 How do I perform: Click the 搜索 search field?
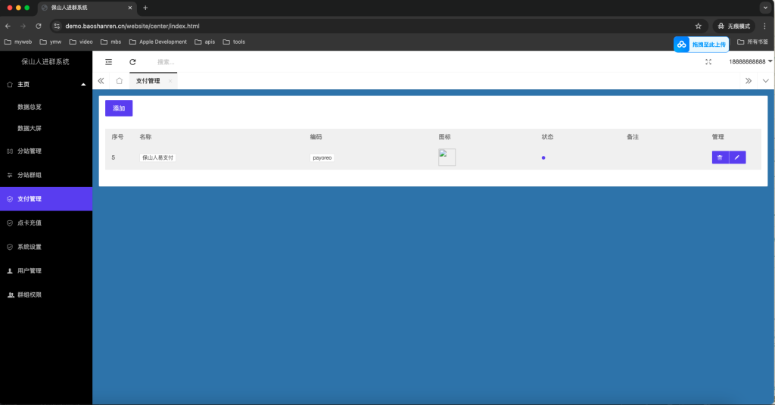coord(166,62)
